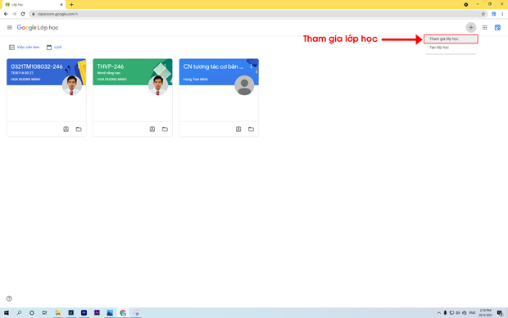508x318 pixels.
Task: Open Drive folder icon on THVP-246 card
Action: [x=165, y=129]
